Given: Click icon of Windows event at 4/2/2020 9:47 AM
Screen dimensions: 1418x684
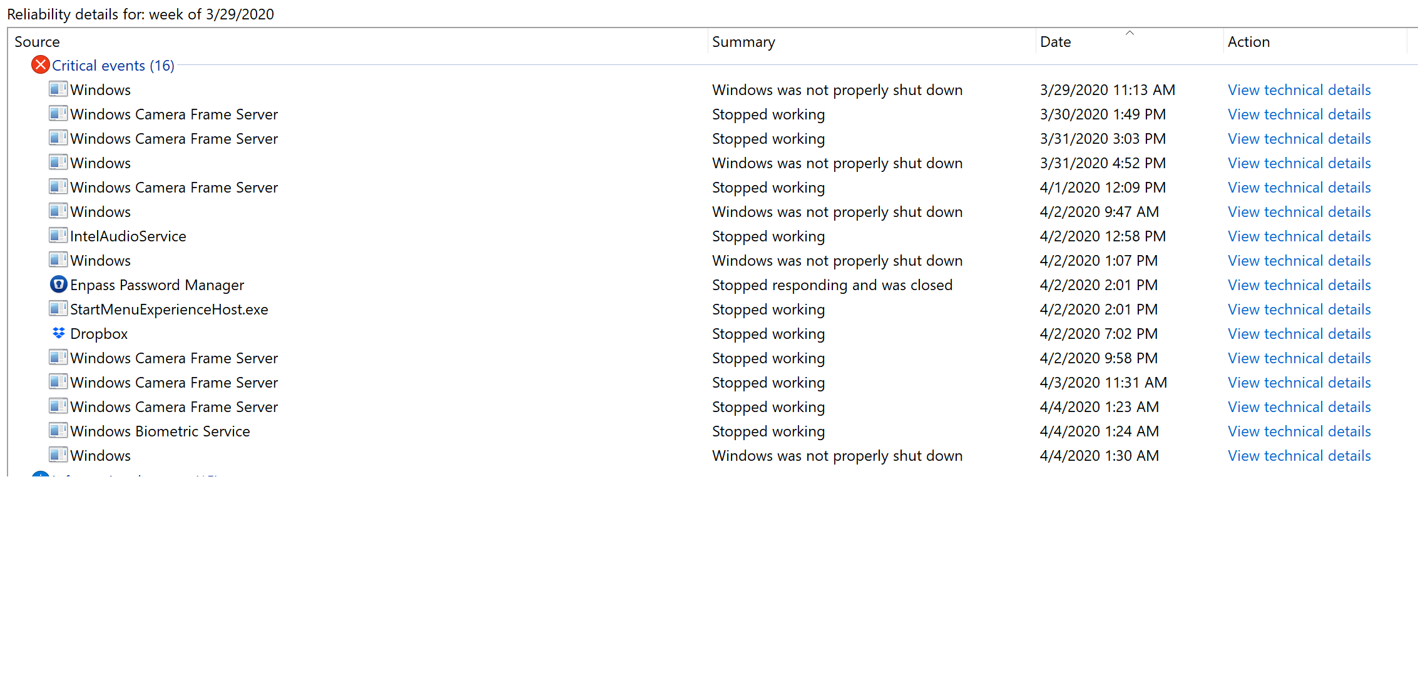Looking at the screenshot, I should 58,211.
